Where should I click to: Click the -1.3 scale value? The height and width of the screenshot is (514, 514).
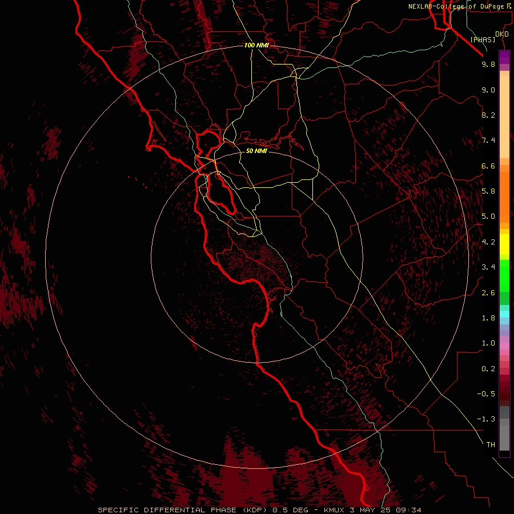pos(486,419)
